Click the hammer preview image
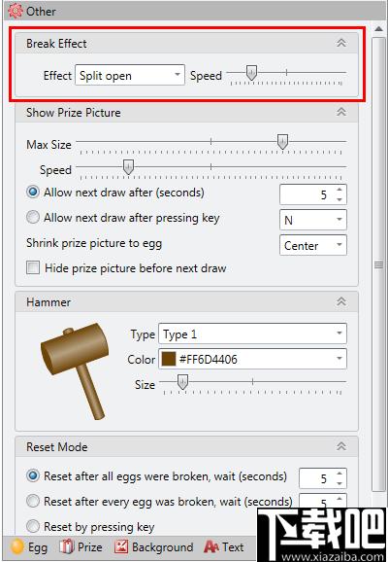The image size is (388, 562). coord(77,370)
